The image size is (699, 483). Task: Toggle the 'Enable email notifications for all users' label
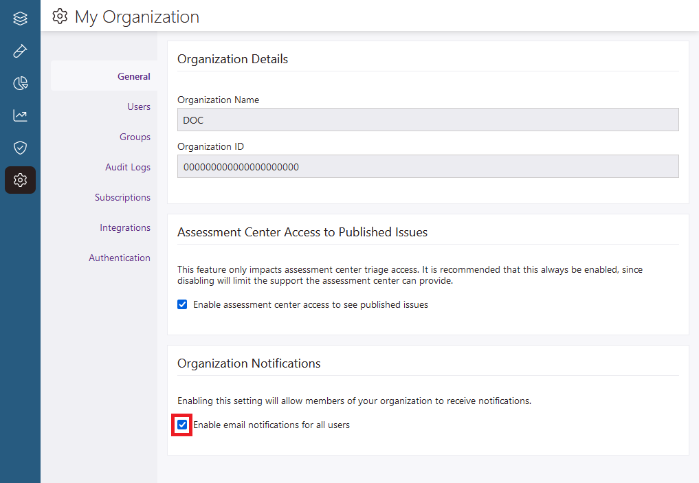271,425
